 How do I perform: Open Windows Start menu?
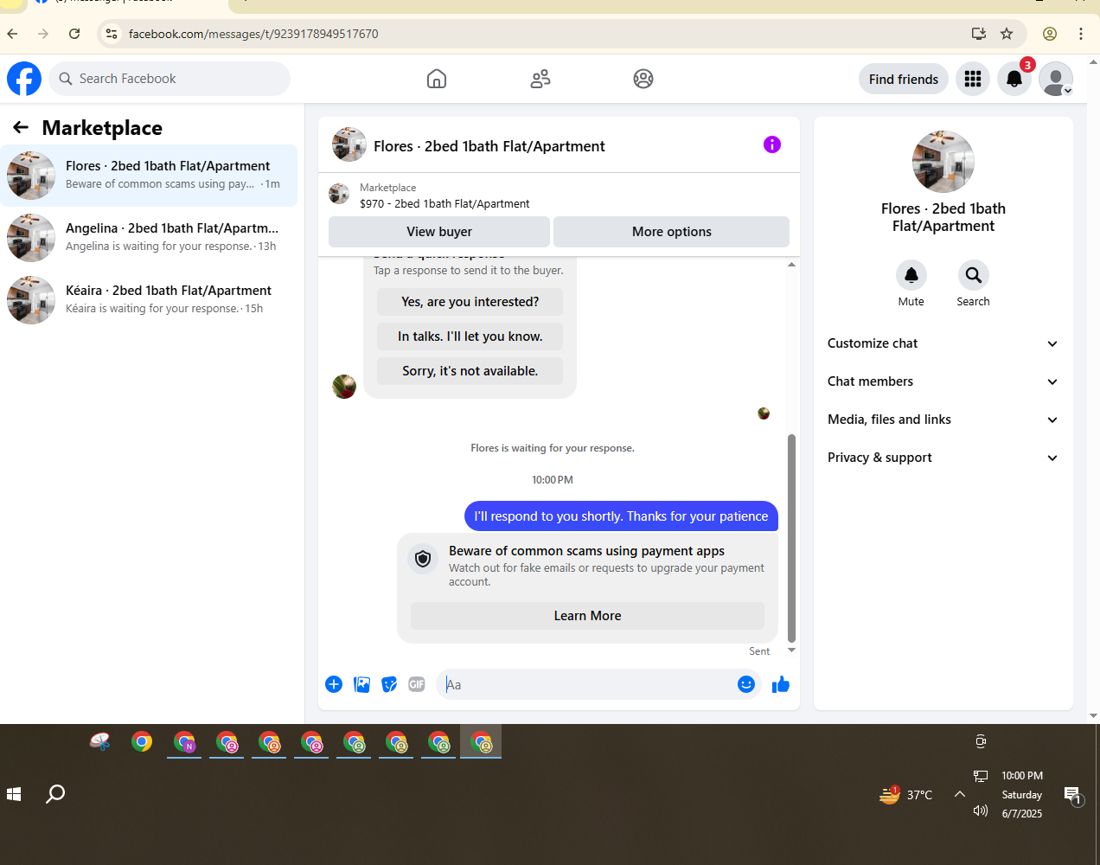click(x=14, y=794)
